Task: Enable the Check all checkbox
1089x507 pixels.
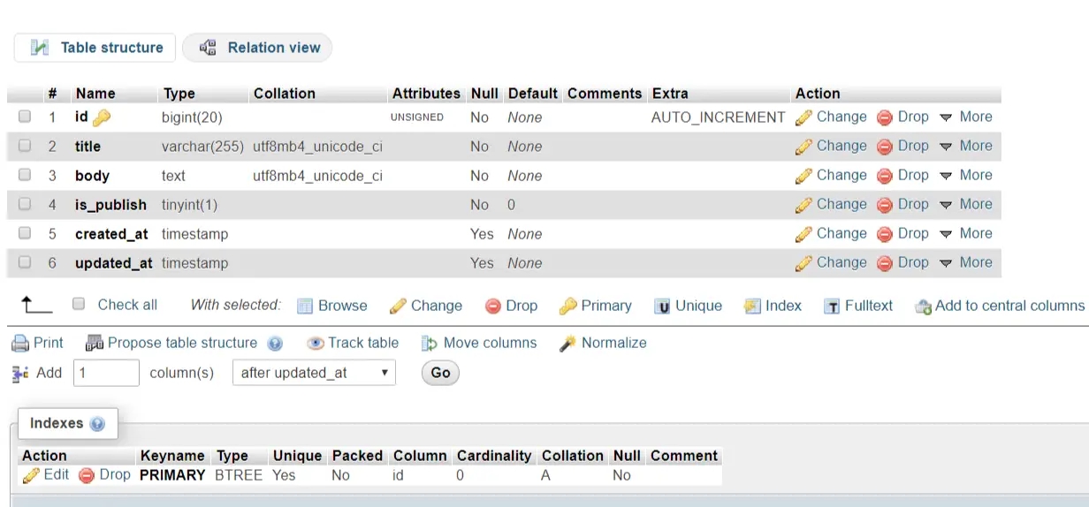Action: [79, 304]
